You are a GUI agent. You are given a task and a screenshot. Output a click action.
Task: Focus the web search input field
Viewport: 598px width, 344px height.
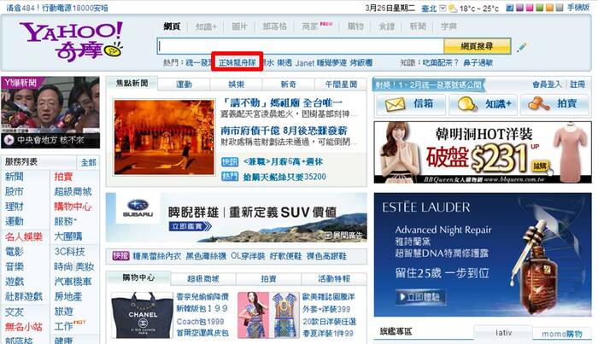pos(301,46)
